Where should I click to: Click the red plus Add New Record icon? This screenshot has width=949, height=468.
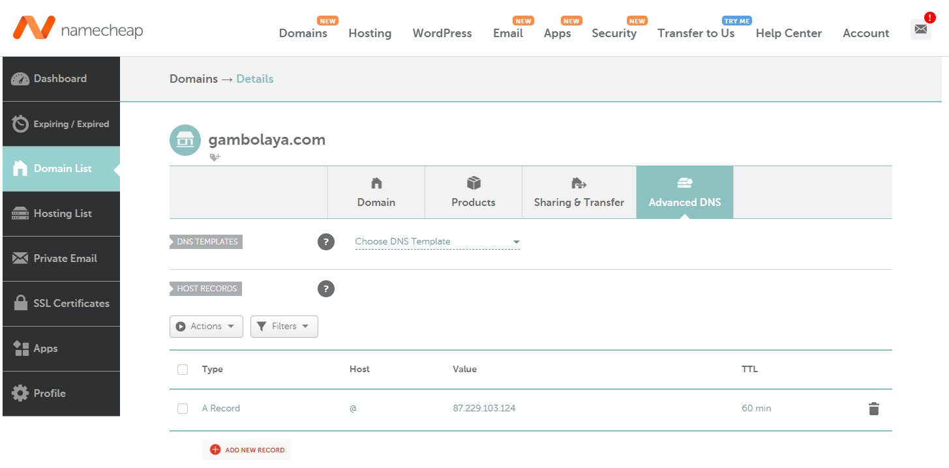(215, 450)
